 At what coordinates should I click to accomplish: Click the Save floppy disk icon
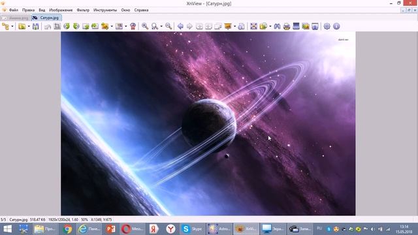35,26
